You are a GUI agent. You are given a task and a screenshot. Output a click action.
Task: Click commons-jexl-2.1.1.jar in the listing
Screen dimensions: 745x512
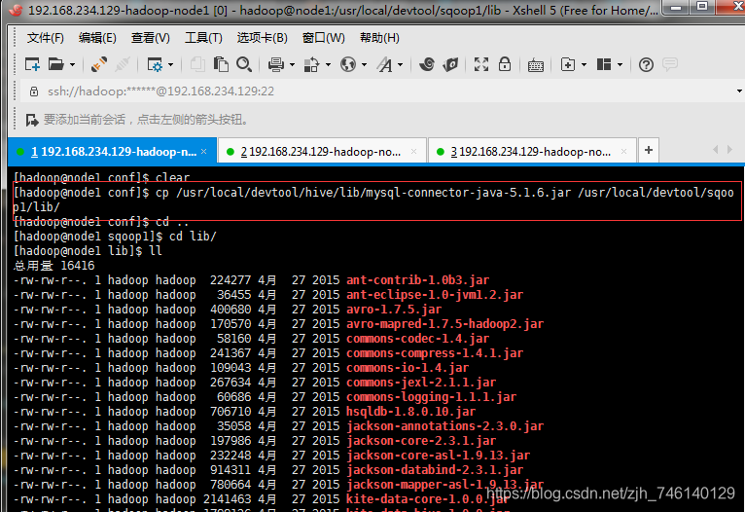421,383
